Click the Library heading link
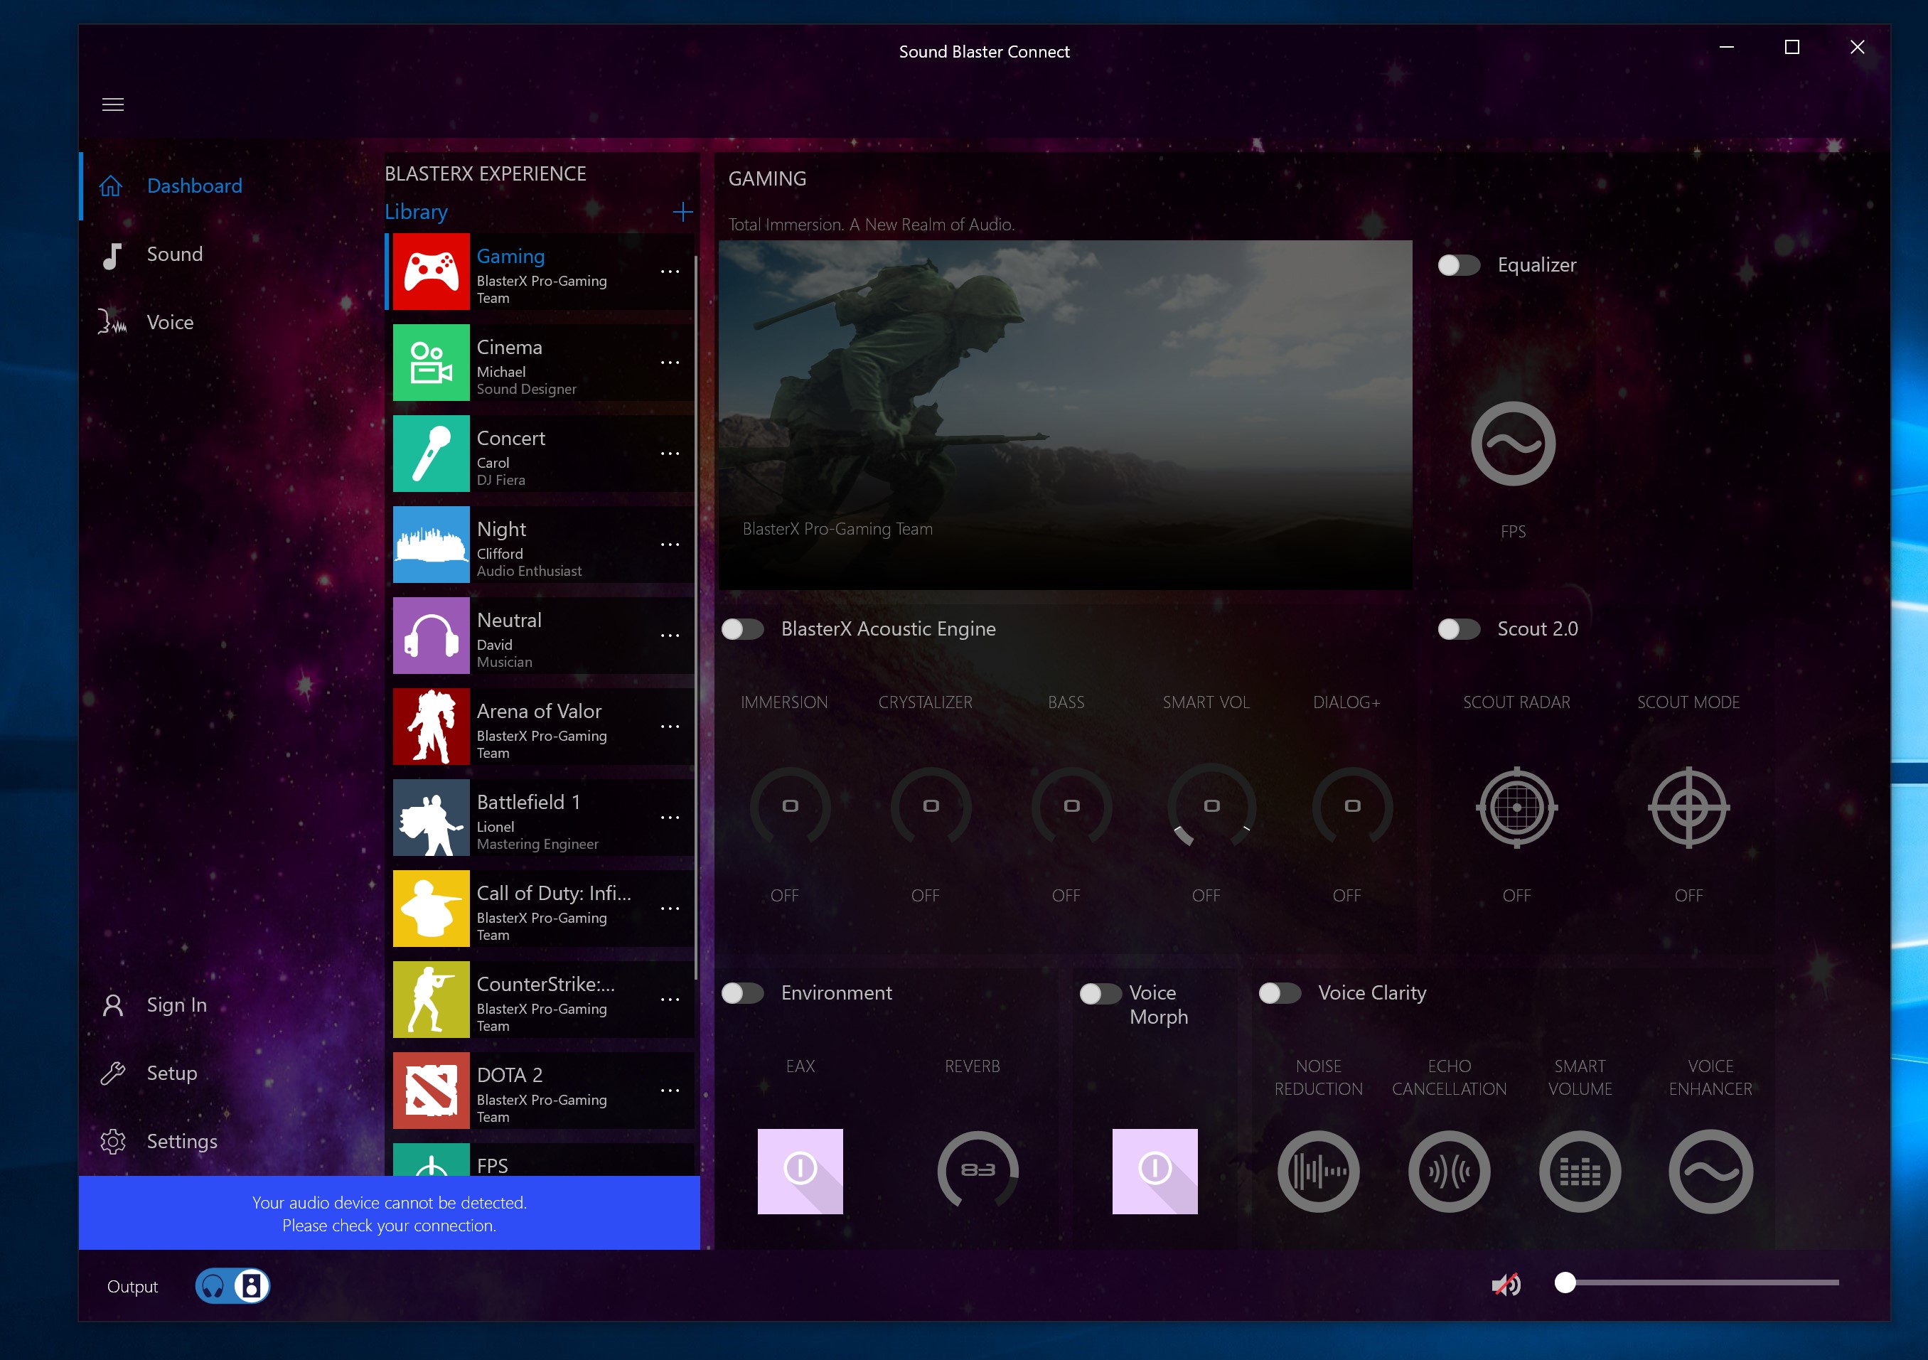Screen dimensions: 1928x1360 (x=416, y=212)
